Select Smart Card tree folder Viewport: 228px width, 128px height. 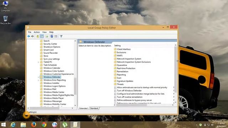(x=48, y=50)
